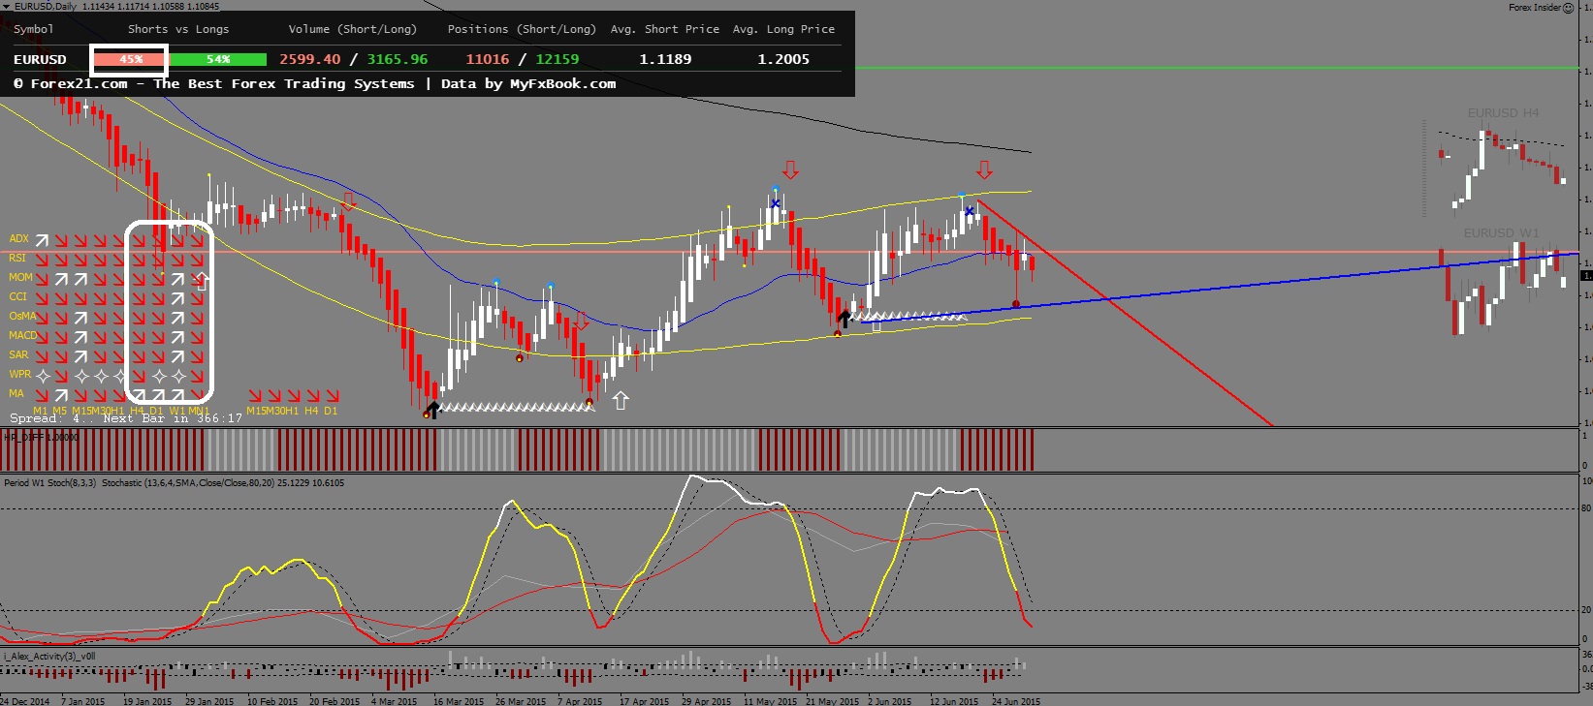Click the MN1 timeframe label under the signal grid
Screen dimensions: 1593x706
[199, 411]
